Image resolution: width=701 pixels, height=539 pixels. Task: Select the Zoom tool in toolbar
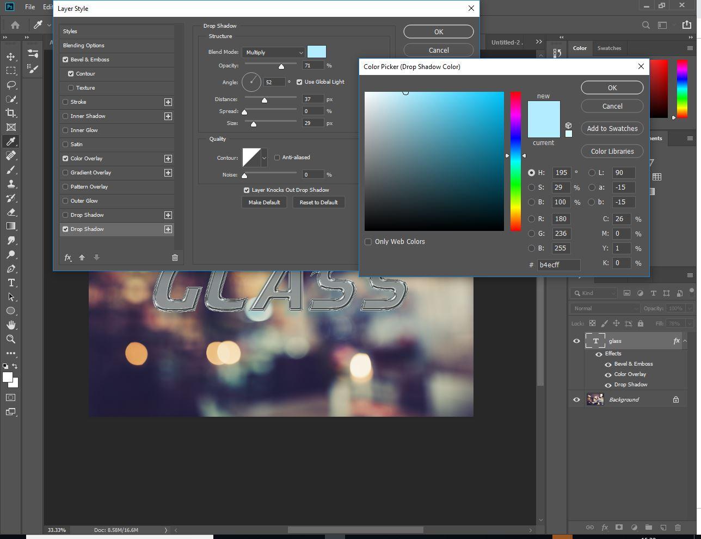(x=11, y=339)
